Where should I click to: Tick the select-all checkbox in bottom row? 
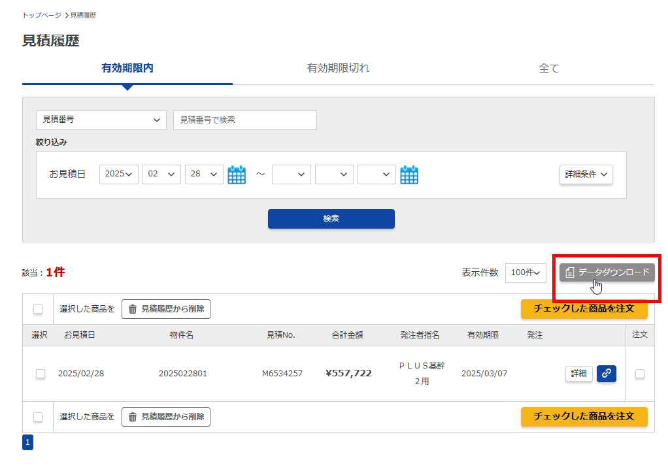[38, 417]
